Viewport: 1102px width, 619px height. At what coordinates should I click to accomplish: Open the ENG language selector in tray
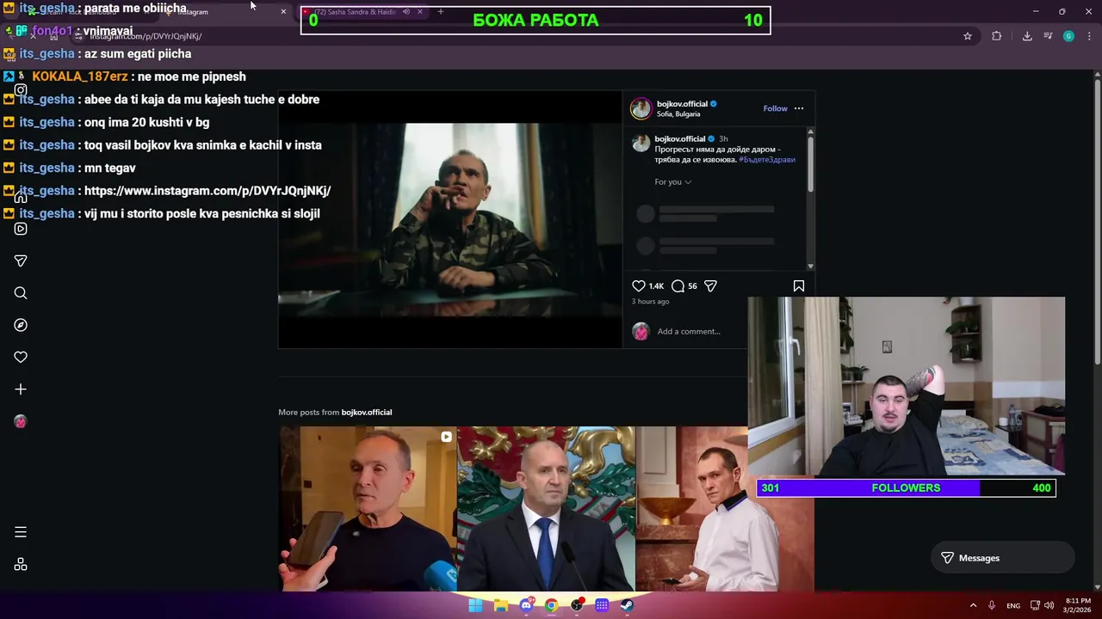[1013, 605]
